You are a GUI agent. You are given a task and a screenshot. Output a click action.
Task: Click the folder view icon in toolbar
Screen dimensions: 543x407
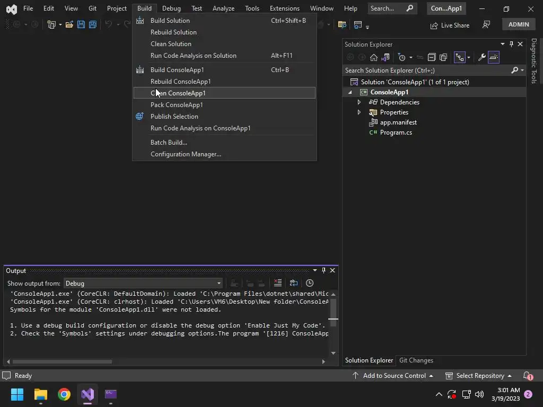tap(342, 24)
